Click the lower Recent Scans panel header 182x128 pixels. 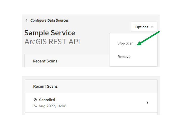tap(91, 86)
